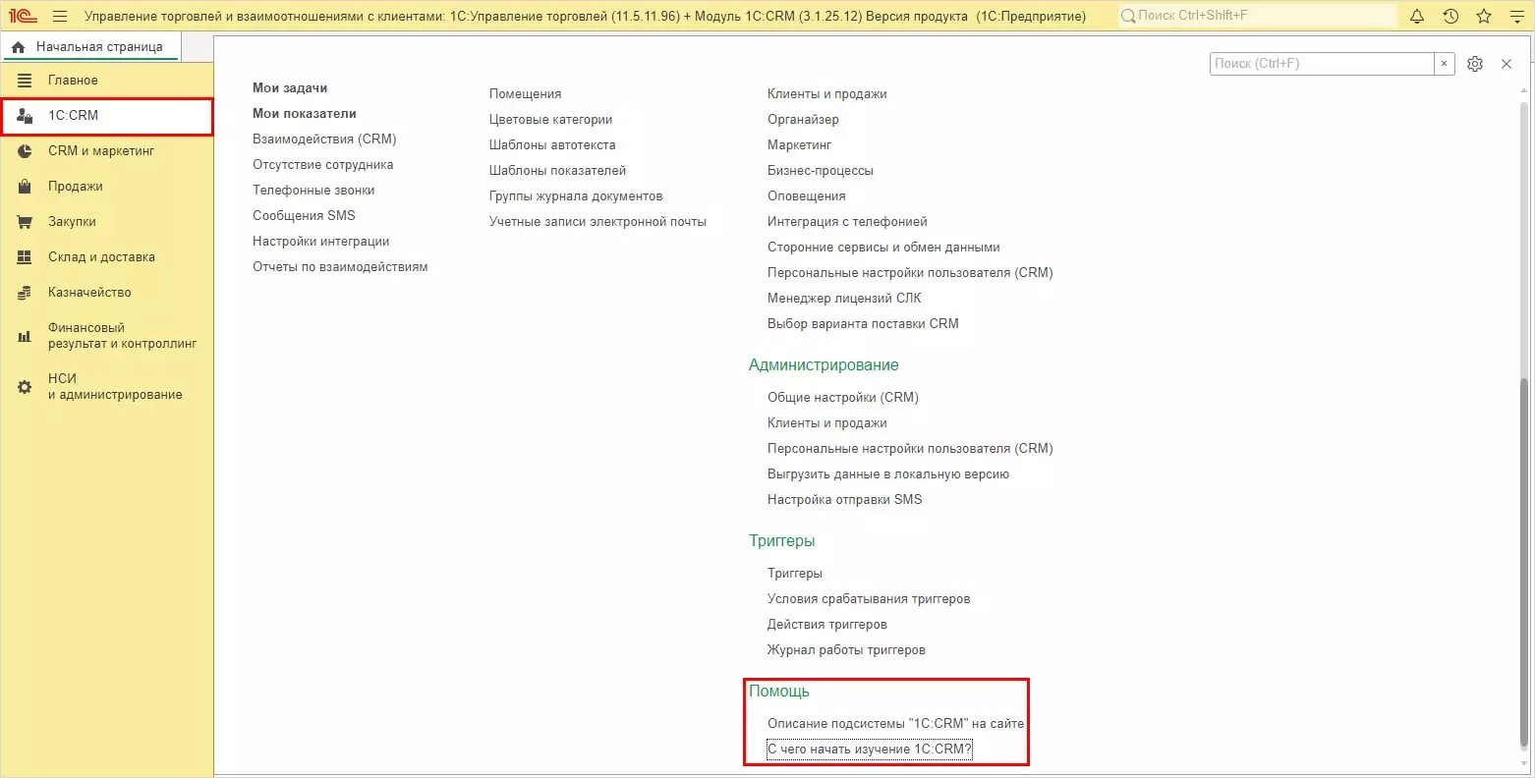
Task: Open Сообщения SMS
Action: 304,216
